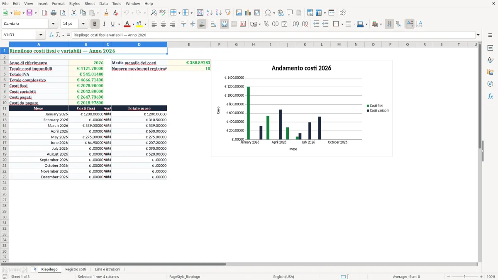
Task: Expand the Name Box dropdown
Action: click(40, 35)
